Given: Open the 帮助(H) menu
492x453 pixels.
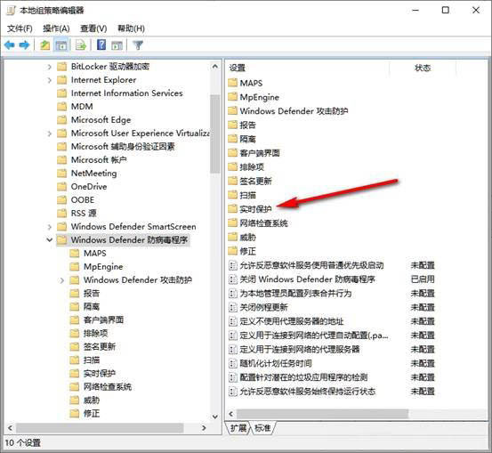Looking at the screenshot, I should [x=131, y=28].
